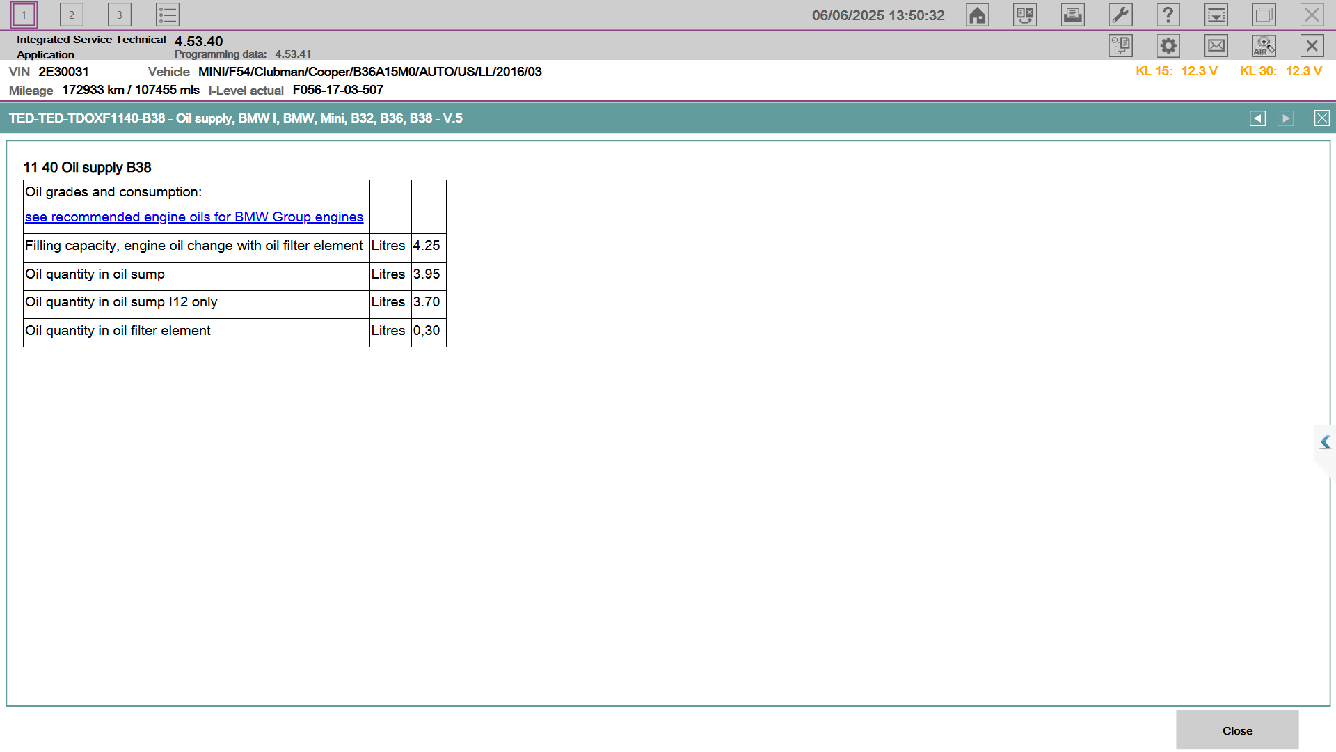Screen dimensions: 1336x752
Task: Open help via the question mark icon
Action: tap(1168, 15)
